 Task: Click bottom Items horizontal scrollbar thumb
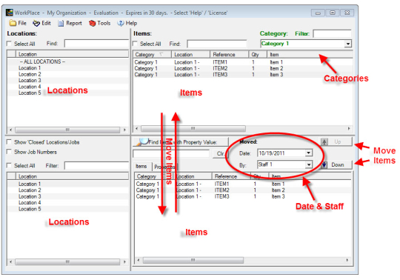tap(193, 260)
